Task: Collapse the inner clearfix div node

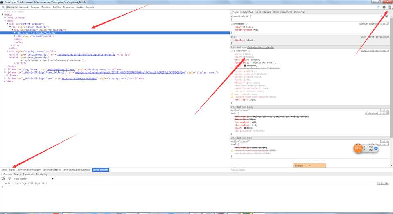Action: [10, 27]
